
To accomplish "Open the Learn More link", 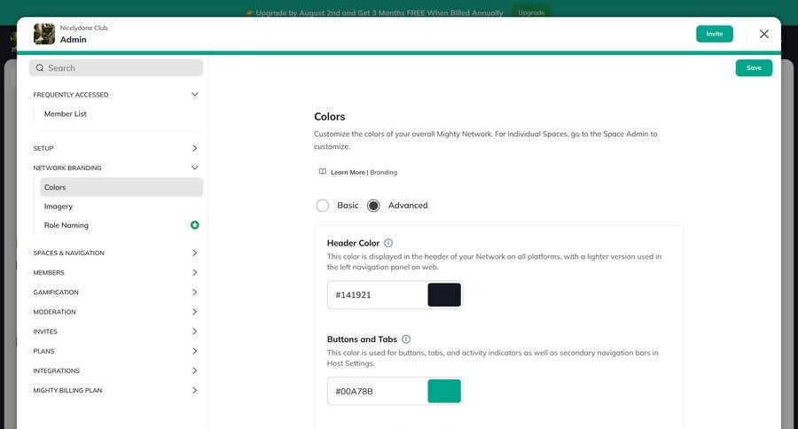I will click(x=348, y=173).
